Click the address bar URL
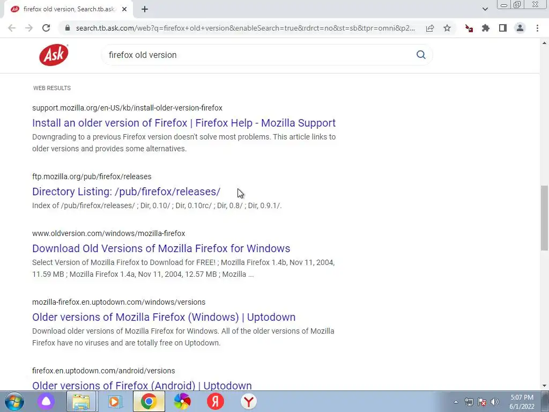 click(245, 28)
